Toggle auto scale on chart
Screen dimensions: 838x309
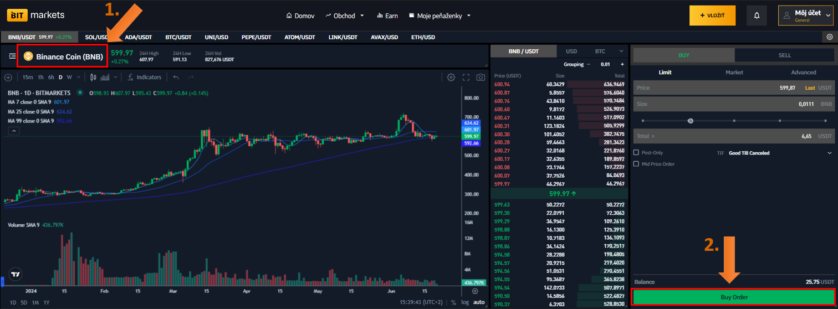(x=479, y=302)
